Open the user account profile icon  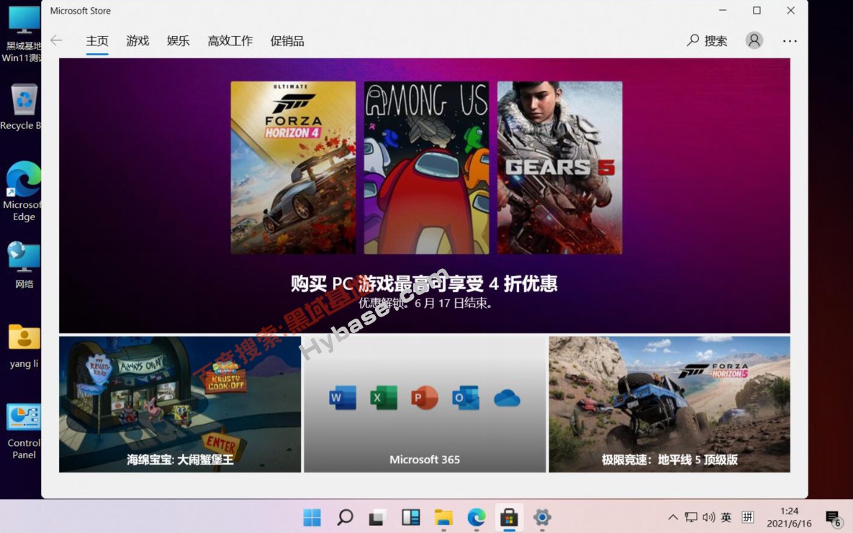pyautogui.click(x=754, y=40)
